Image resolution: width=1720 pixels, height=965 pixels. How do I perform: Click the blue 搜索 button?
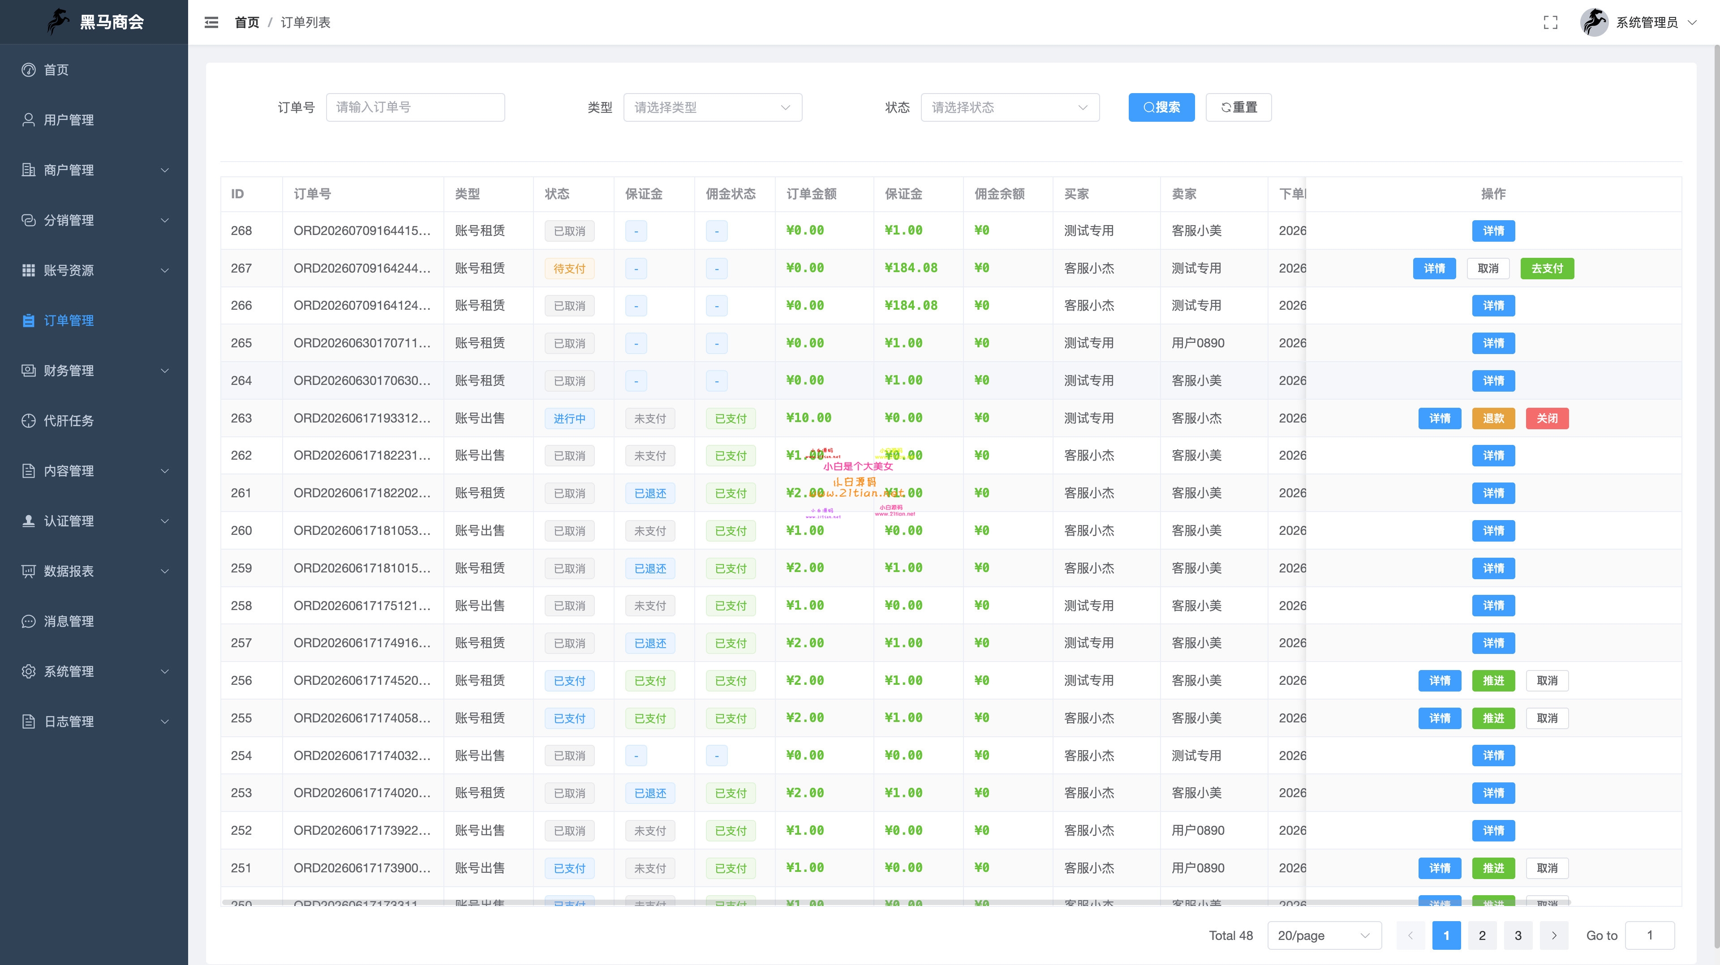tap(1161, 107)
